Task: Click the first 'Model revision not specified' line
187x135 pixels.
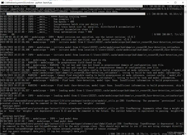Action: pos(68,37)
